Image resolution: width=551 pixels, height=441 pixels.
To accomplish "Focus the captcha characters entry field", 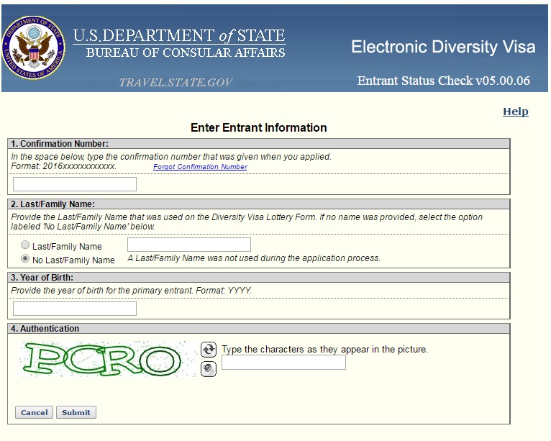I will (x=283, y=363).
